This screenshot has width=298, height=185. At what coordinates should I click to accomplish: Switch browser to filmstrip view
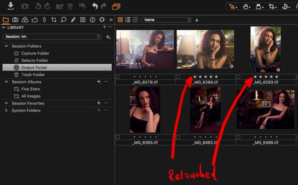point(135,20)
